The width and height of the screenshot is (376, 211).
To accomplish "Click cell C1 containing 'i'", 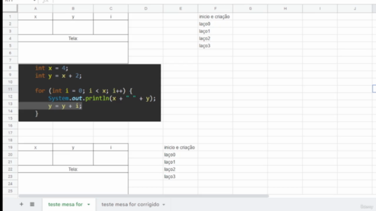I will [x=111, y=16].
